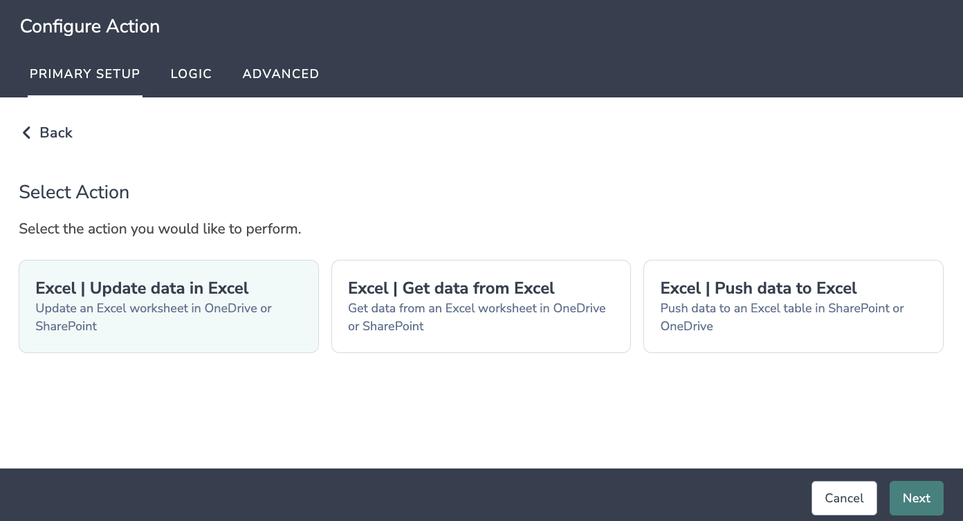Screen dimensions: 963x521
Task: Click the 'Excel | Get data from Excel' title
Action: point(451,288)
